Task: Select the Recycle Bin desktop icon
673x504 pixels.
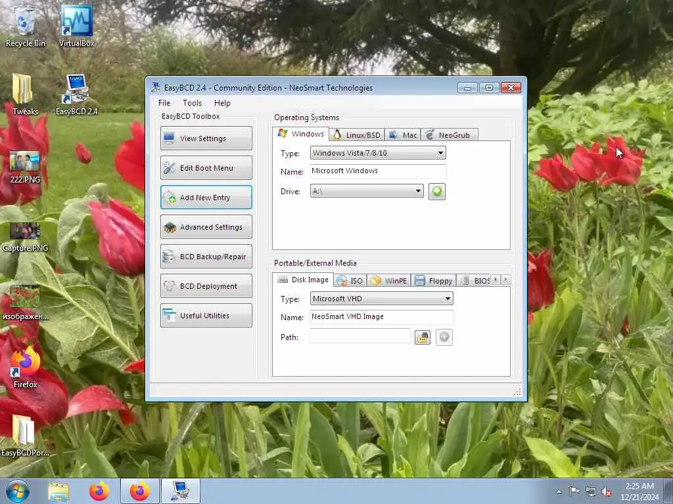Action: 26,26
